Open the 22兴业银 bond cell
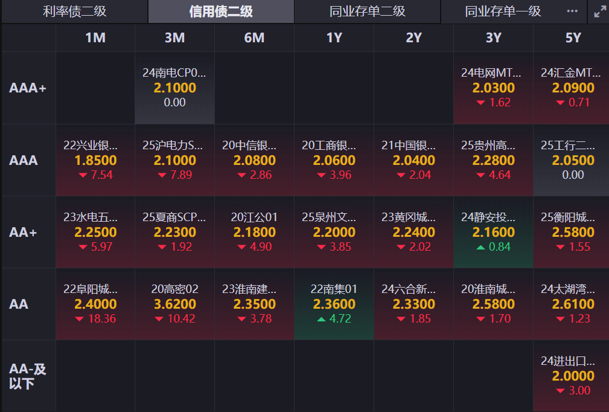The image size is (609, 412). pyautogui.click(x=95, y=160)
